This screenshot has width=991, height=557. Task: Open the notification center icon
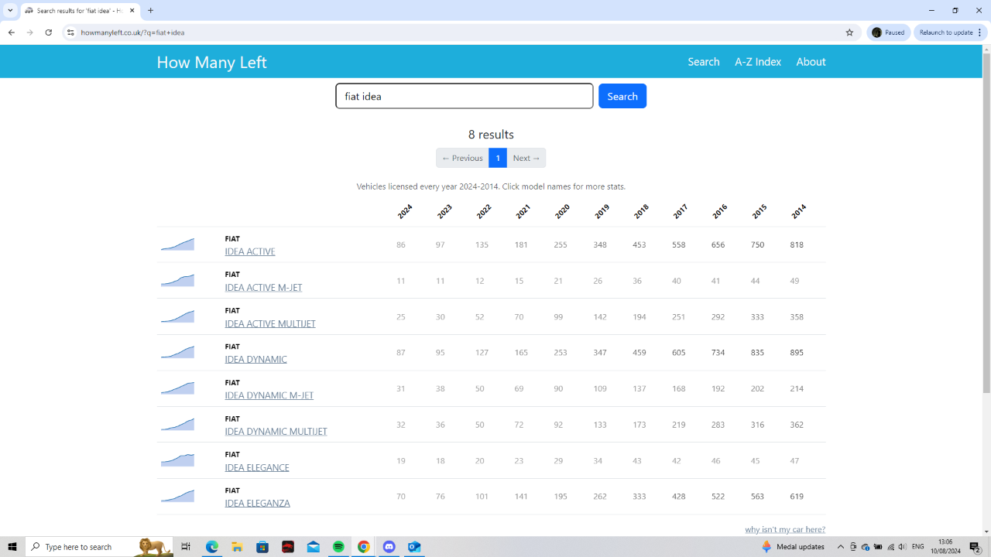point(976,546)
